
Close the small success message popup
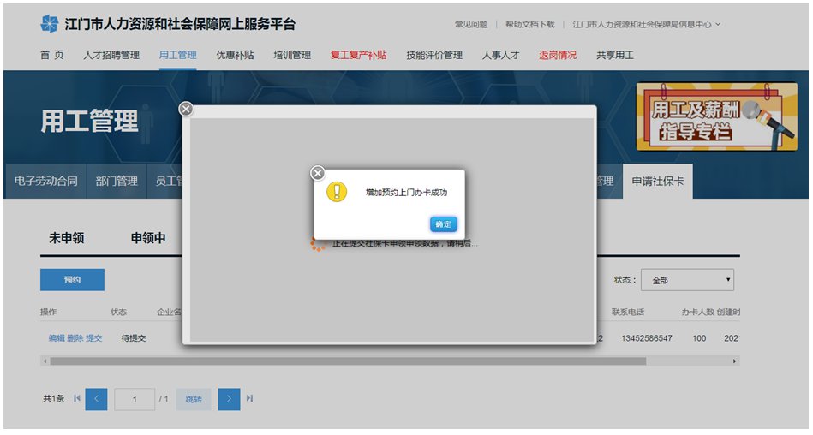point(318,173)
